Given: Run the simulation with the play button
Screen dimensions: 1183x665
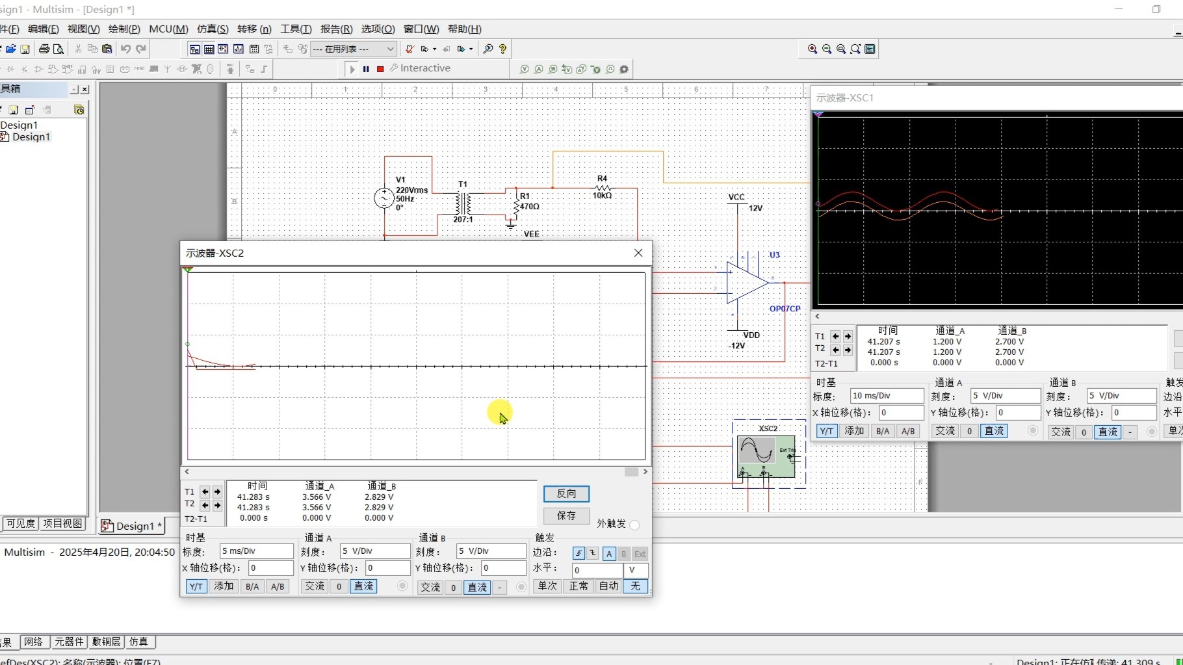Looking at the screenshot, I should [351, 69].
